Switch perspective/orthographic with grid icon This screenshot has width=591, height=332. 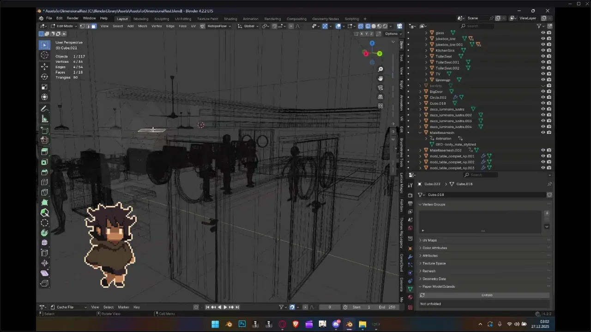(380, 97)
